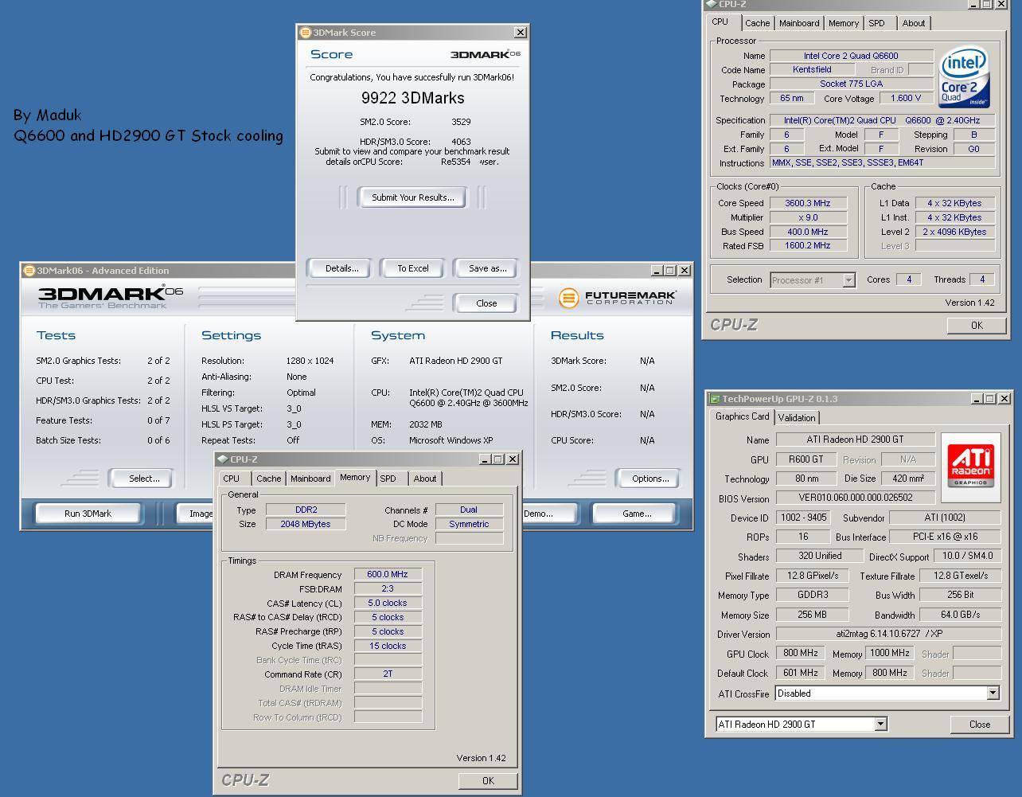
Task: Click Run 3DMark button
Action: tap(88, 514)
